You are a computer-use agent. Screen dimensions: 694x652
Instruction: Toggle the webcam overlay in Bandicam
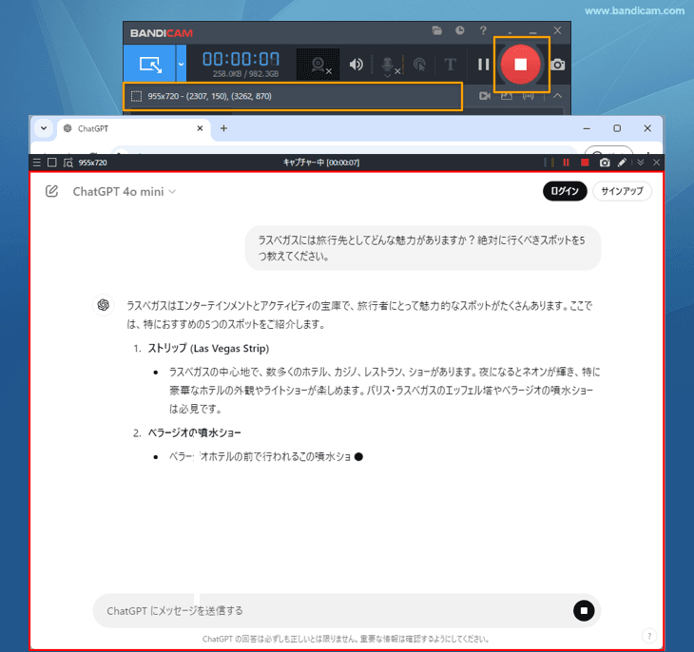318,65
